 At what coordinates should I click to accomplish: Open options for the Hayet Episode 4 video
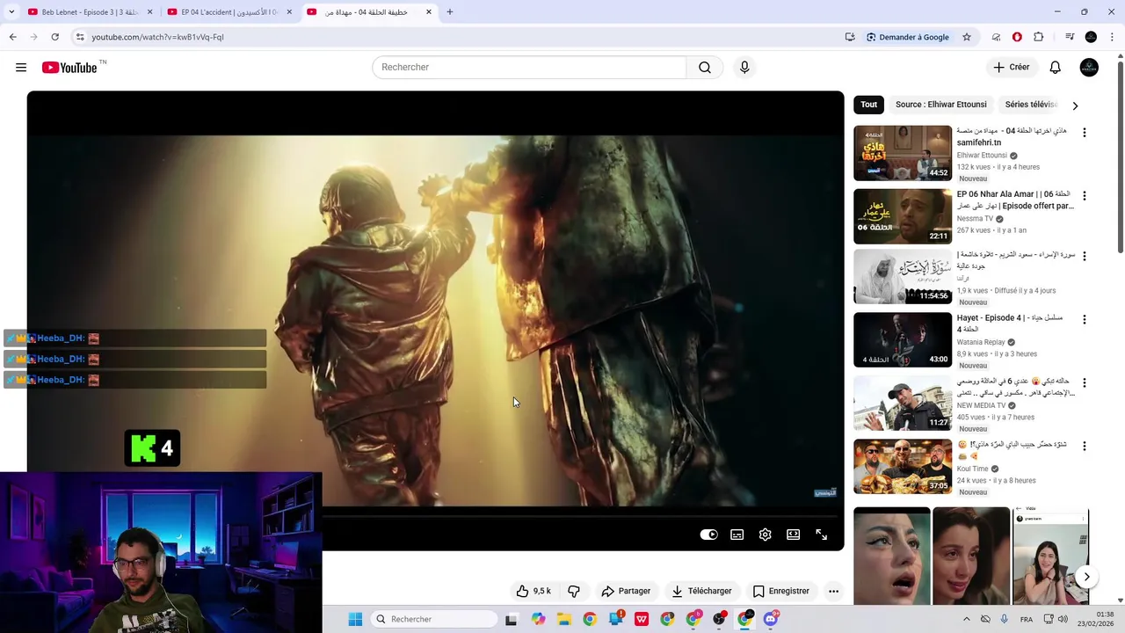tap(1084, 319)
